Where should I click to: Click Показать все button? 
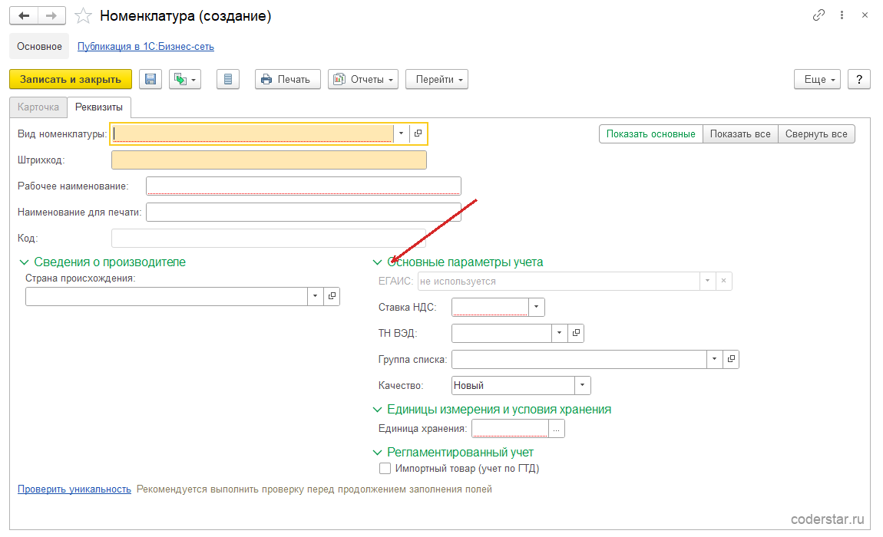[x=740, y=134]
